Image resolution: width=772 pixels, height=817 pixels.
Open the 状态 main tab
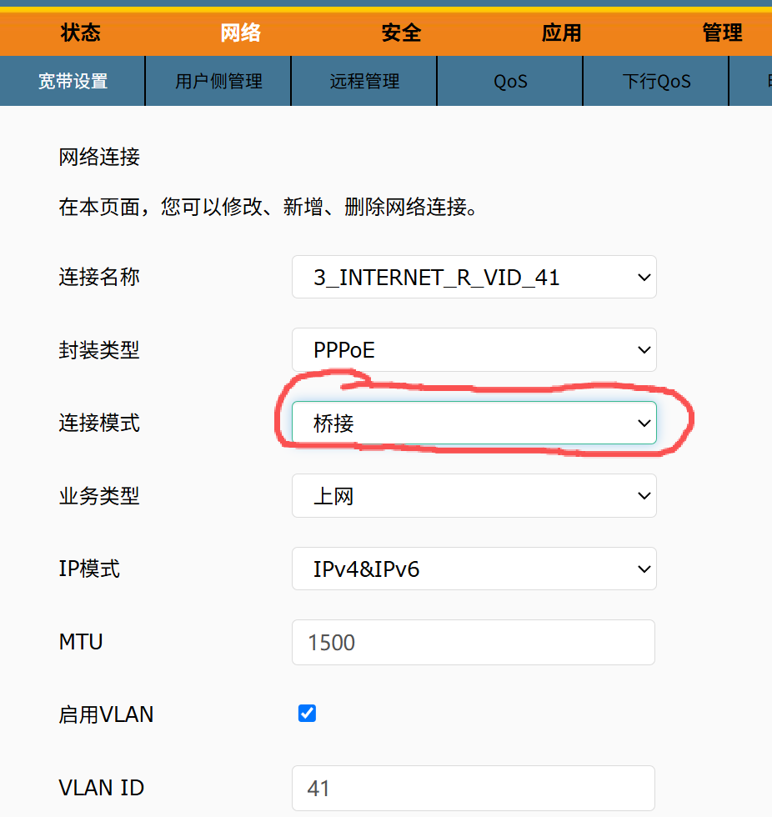80,33
